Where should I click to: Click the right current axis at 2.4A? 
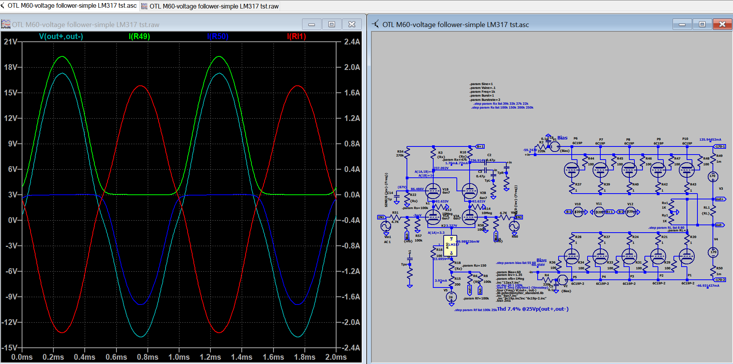click(352, 42)
